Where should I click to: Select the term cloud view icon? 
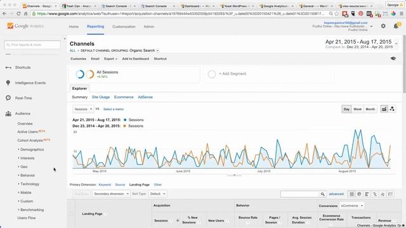coord(383,194)
